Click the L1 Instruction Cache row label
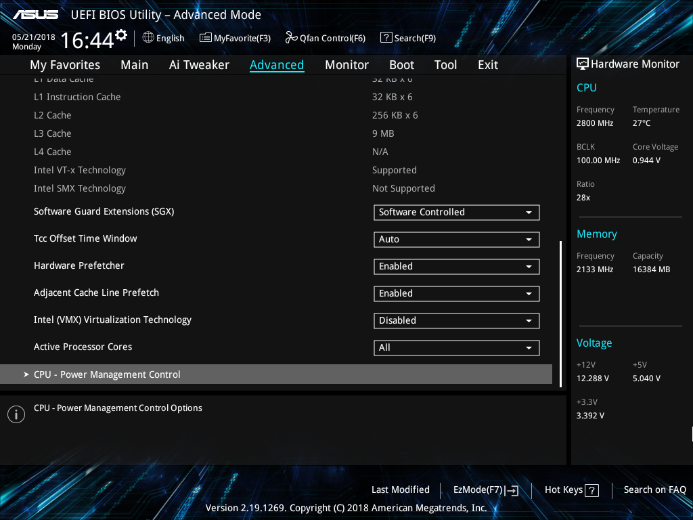The height and width of the screenshot is (520, 693). [x=77, y=97]
